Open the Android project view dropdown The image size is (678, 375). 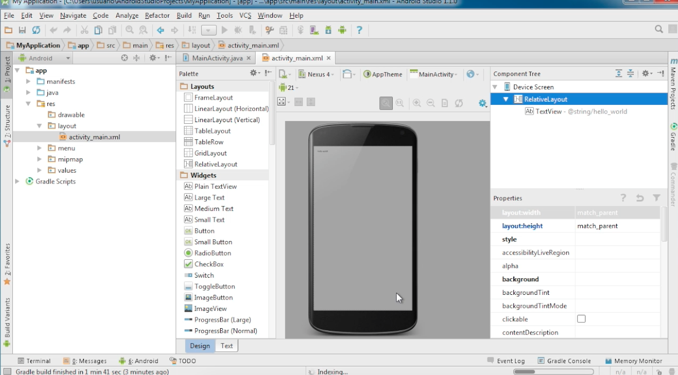pos(50,58)
